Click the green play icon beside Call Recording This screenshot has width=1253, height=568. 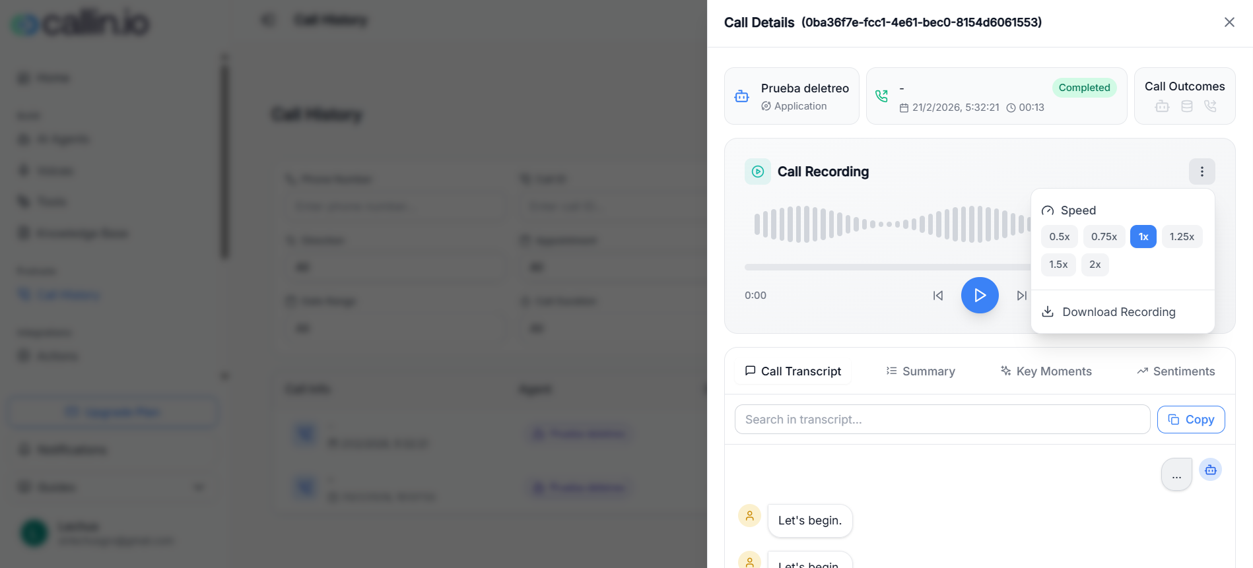pyautogui.click(x=757, y=171)
